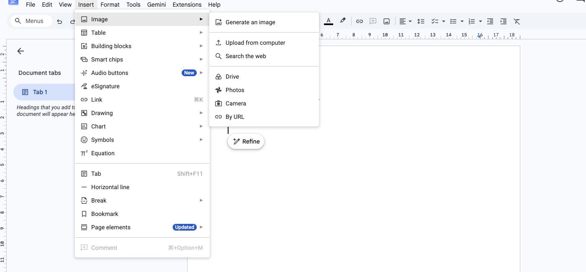Click the back arrow in tabs sidebar
The height and width of the screenshot is (272, 586).
click(21, 51)
